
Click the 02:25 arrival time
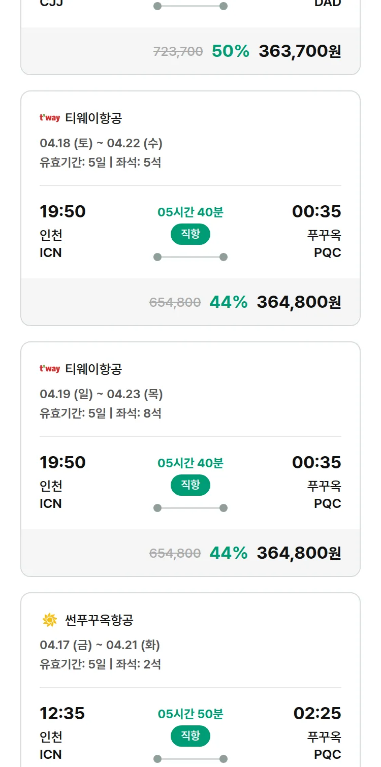click(x=317, y=713)
